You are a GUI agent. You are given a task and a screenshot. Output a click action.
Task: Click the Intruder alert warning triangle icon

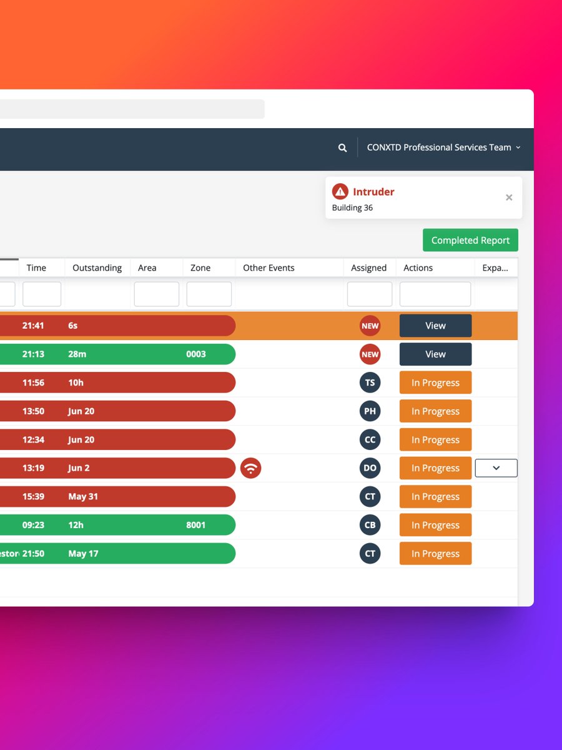click(x=340, y=192)
